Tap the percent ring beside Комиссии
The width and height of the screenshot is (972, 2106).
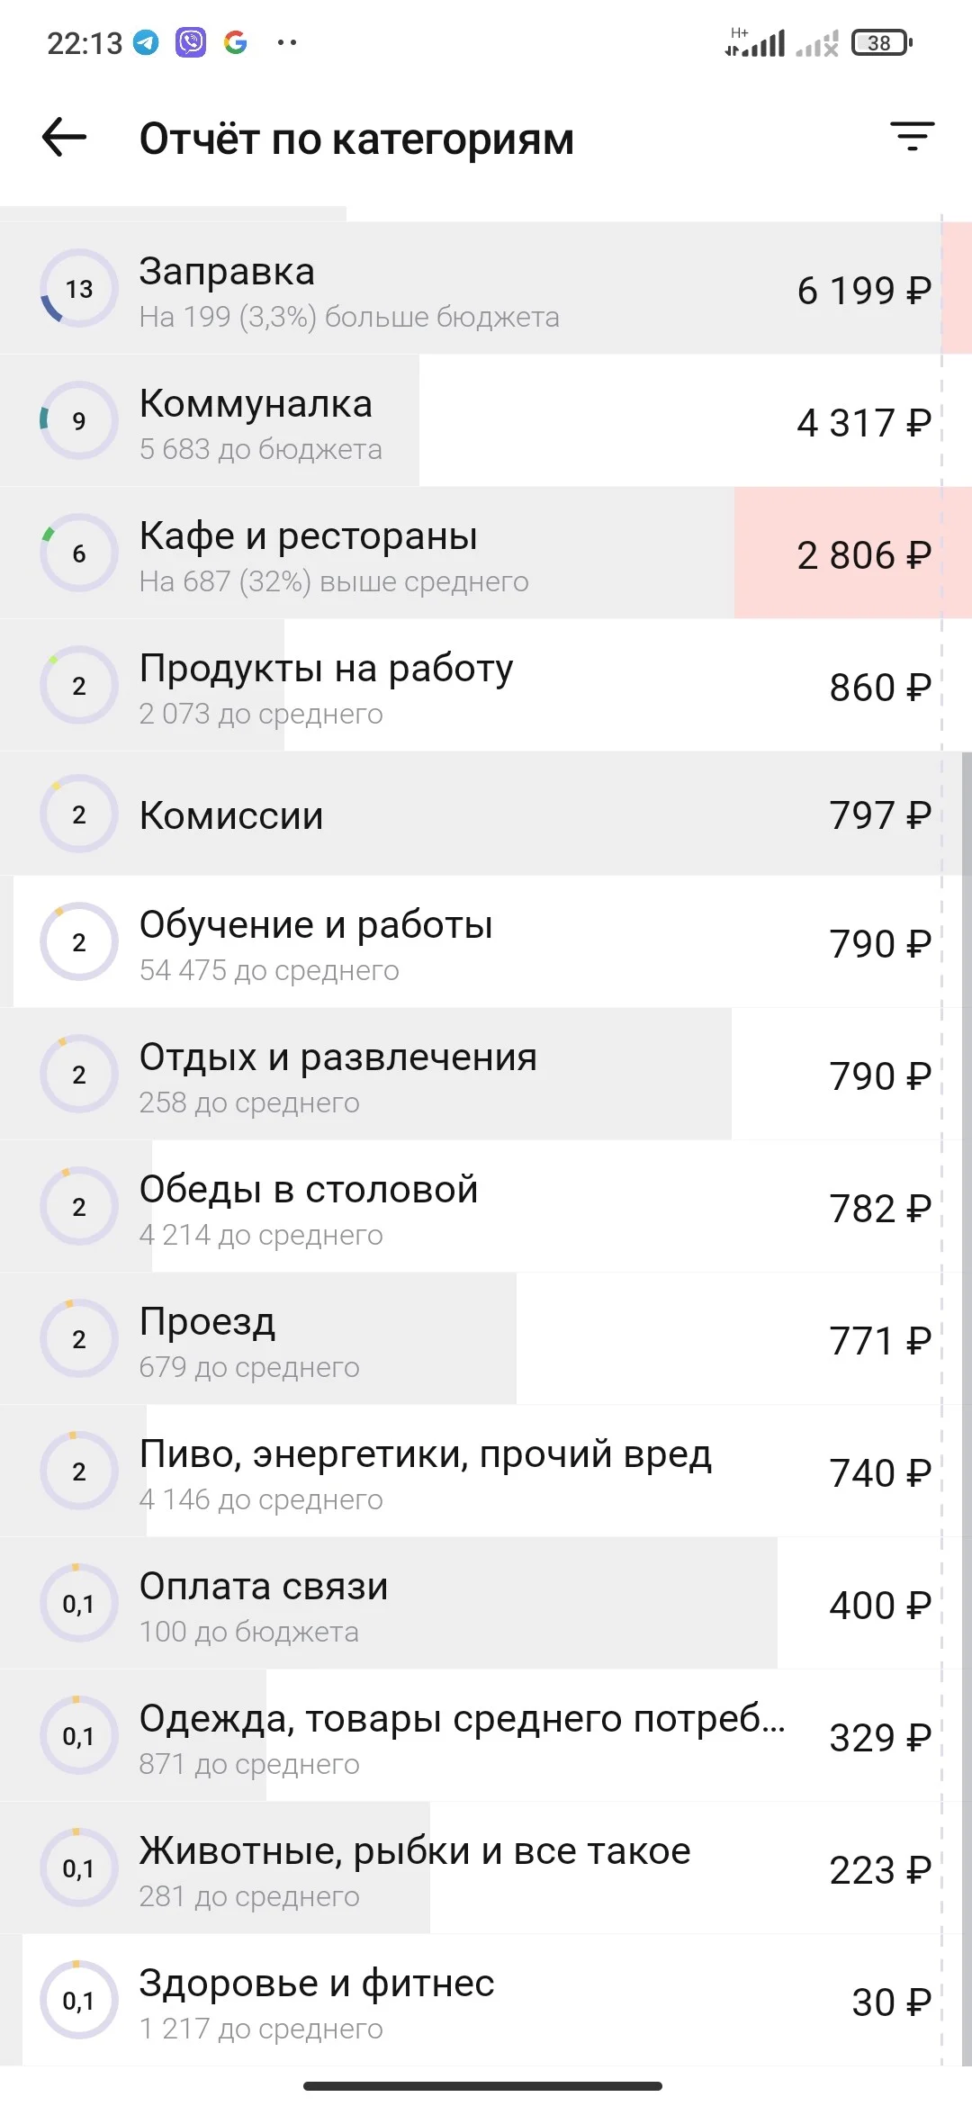79,814
